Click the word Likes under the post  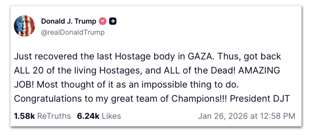(x=111, y=116)
